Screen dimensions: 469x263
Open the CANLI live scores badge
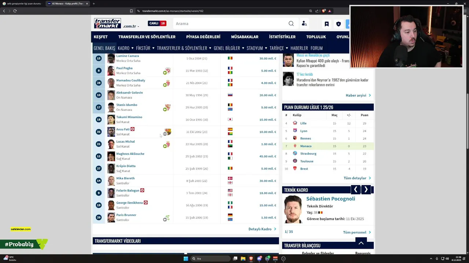157,23
